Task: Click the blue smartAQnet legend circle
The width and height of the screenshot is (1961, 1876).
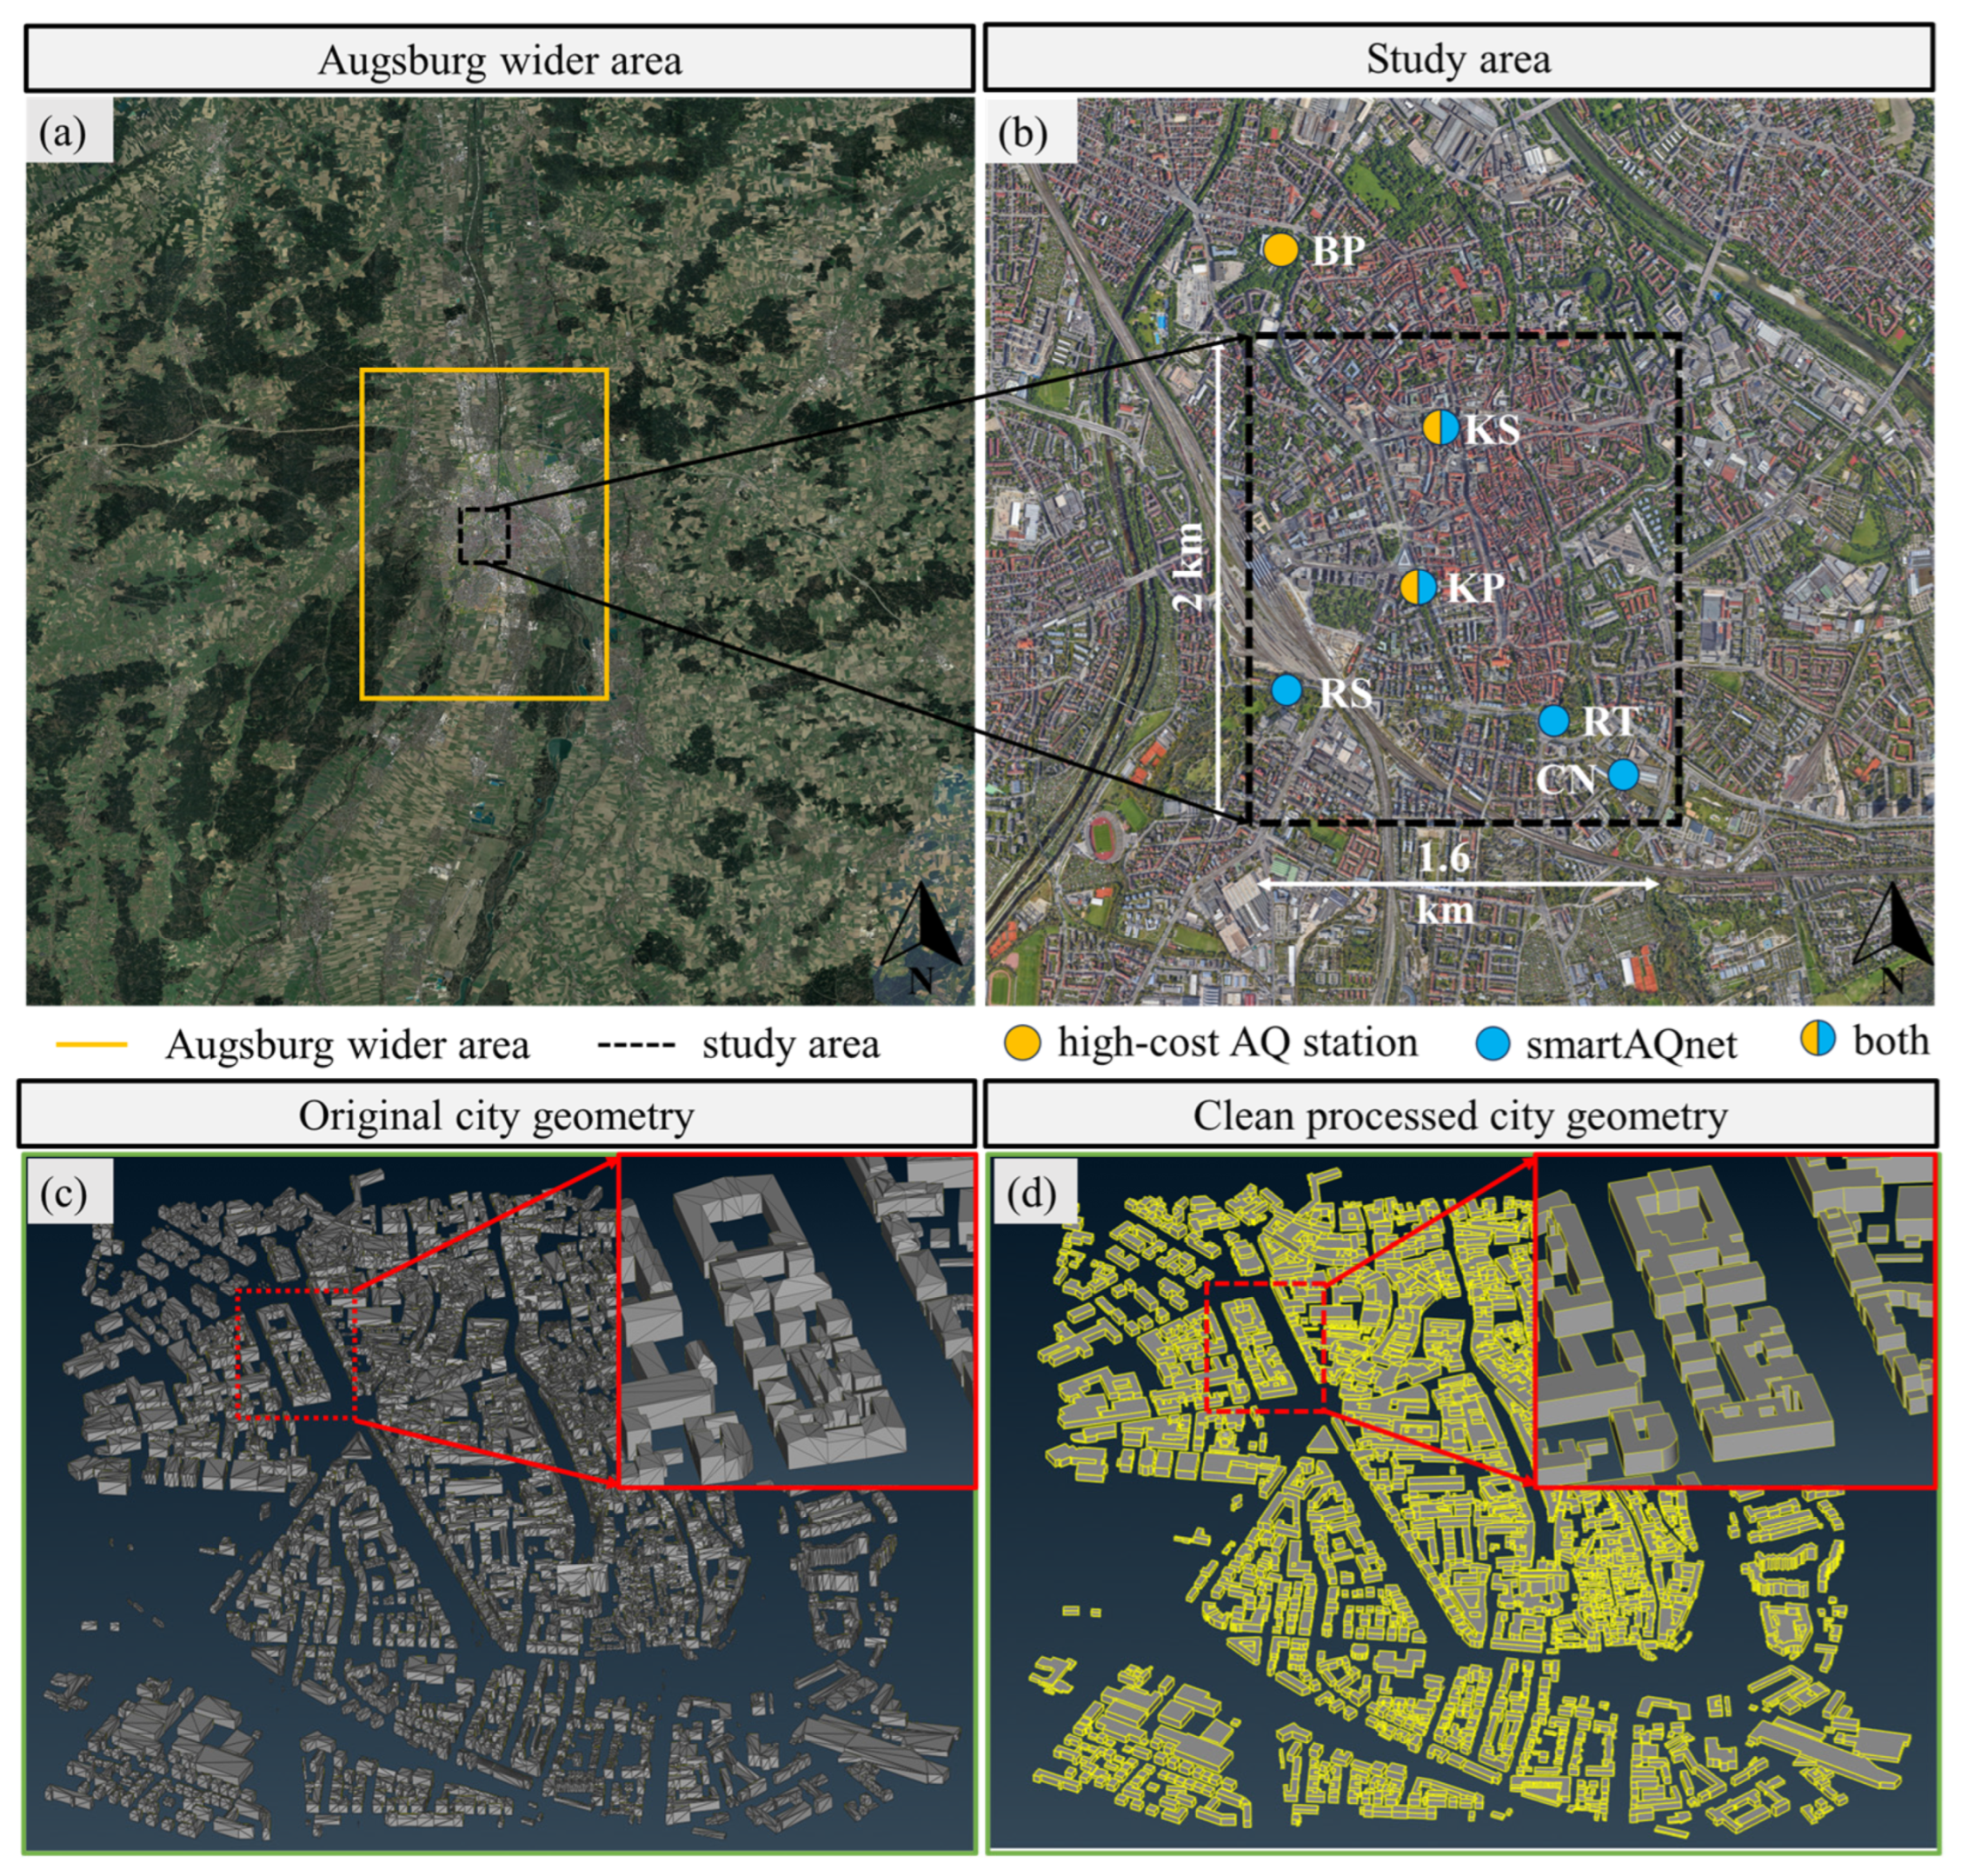Action: [1492, 1045]
